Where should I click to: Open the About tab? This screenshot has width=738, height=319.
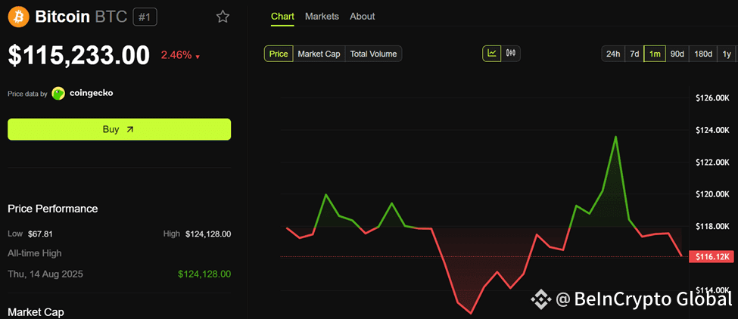(x=363, y=17)
